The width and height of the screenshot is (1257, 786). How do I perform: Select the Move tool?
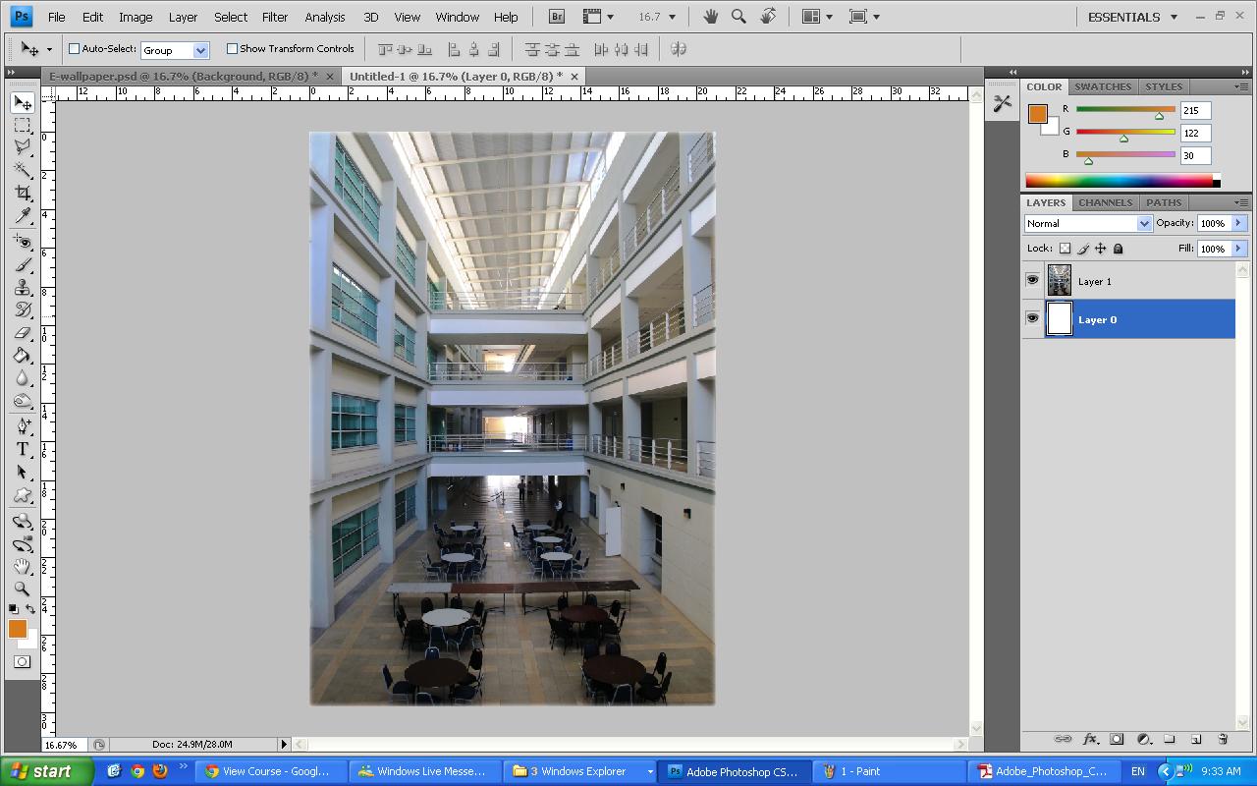point(22,102)
